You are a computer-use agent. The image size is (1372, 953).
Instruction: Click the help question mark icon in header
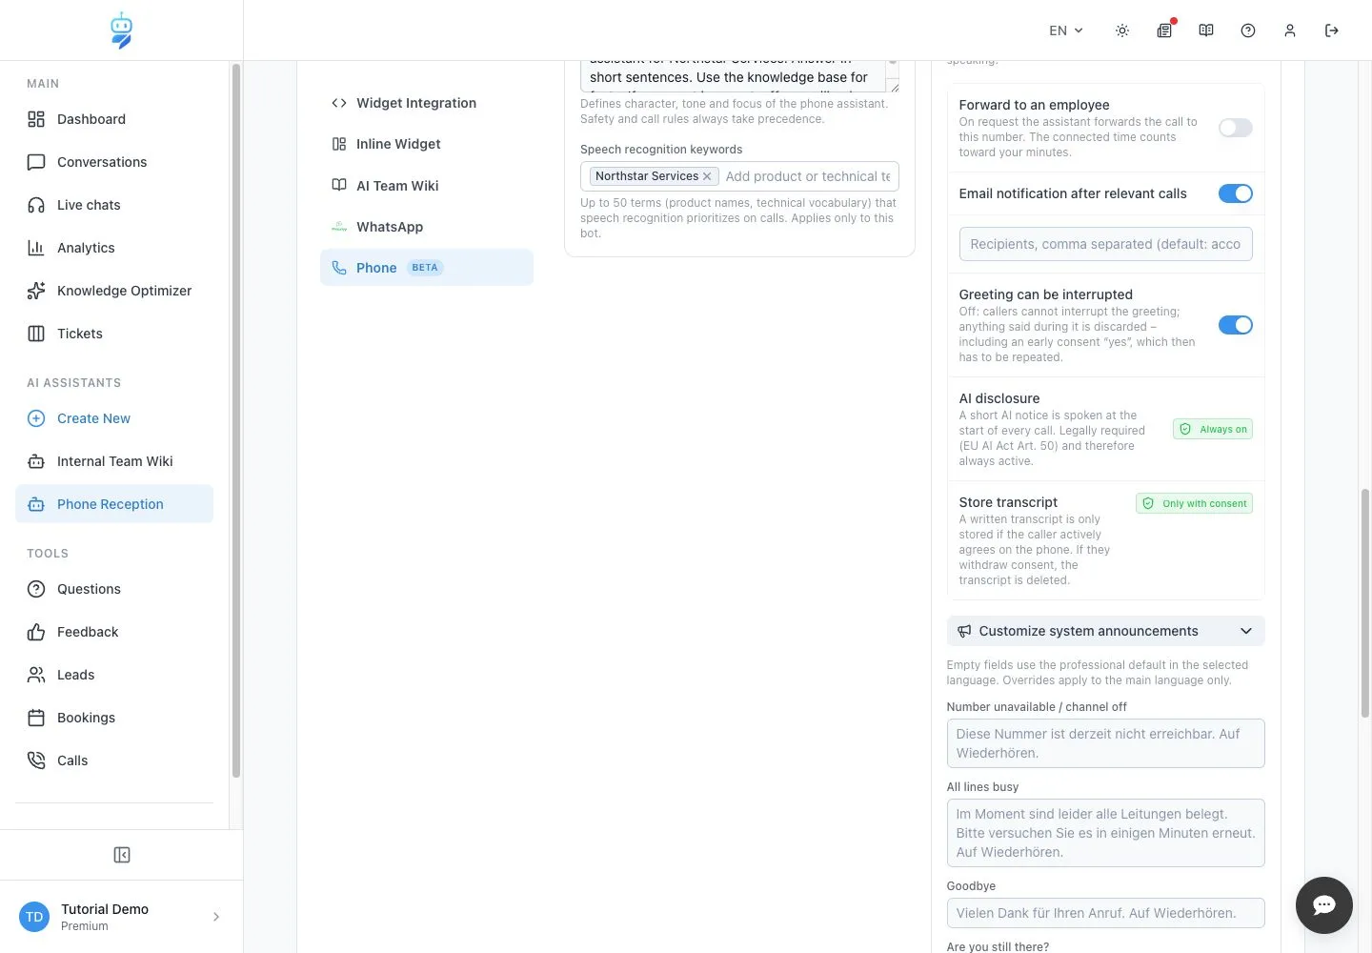(x=1248, y=30)
